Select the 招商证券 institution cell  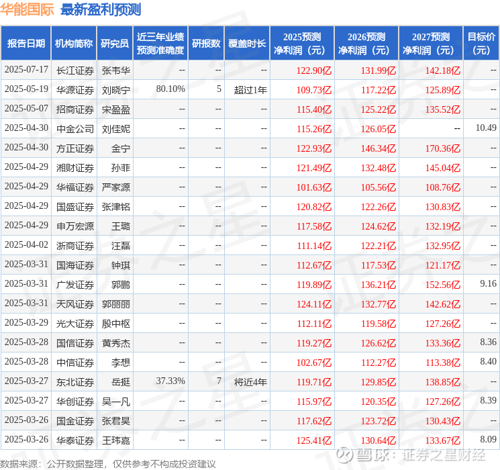75,109
